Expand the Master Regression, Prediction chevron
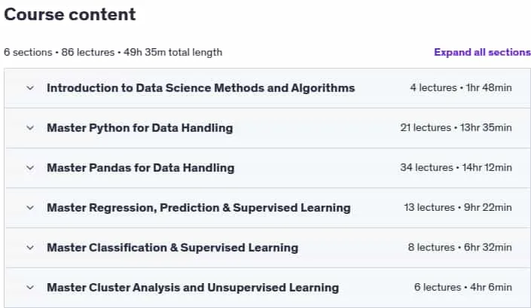 pos(30,208)
